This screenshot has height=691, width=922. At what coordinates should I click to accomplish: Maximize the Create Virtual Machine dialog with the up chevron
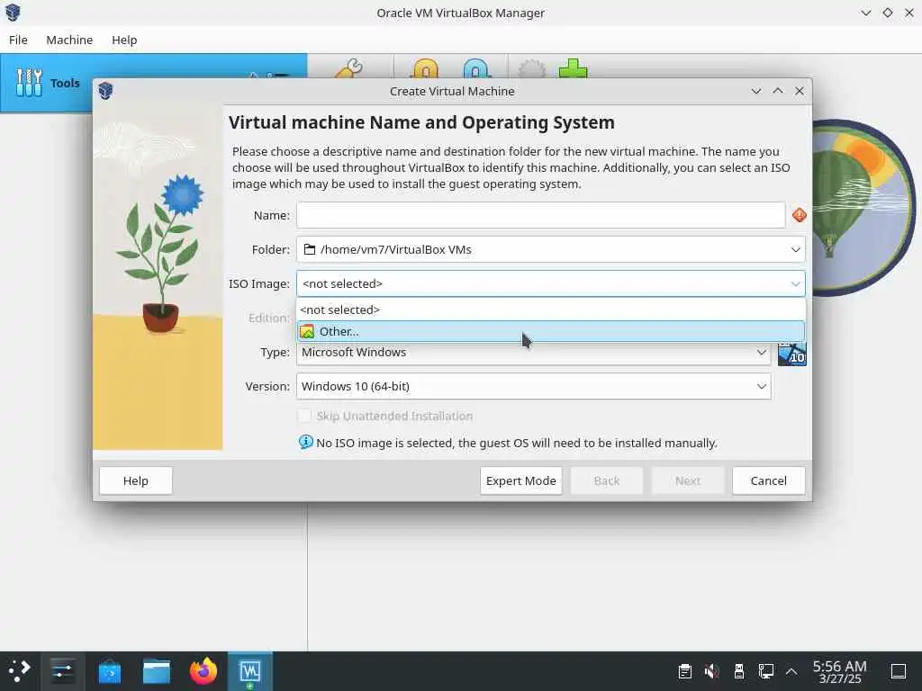pyautogui.click(x=777, y=91)
